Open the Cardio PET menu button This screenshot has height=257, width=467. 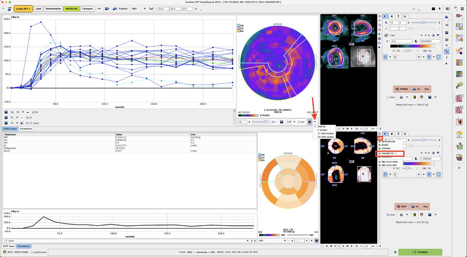point(23,9)
